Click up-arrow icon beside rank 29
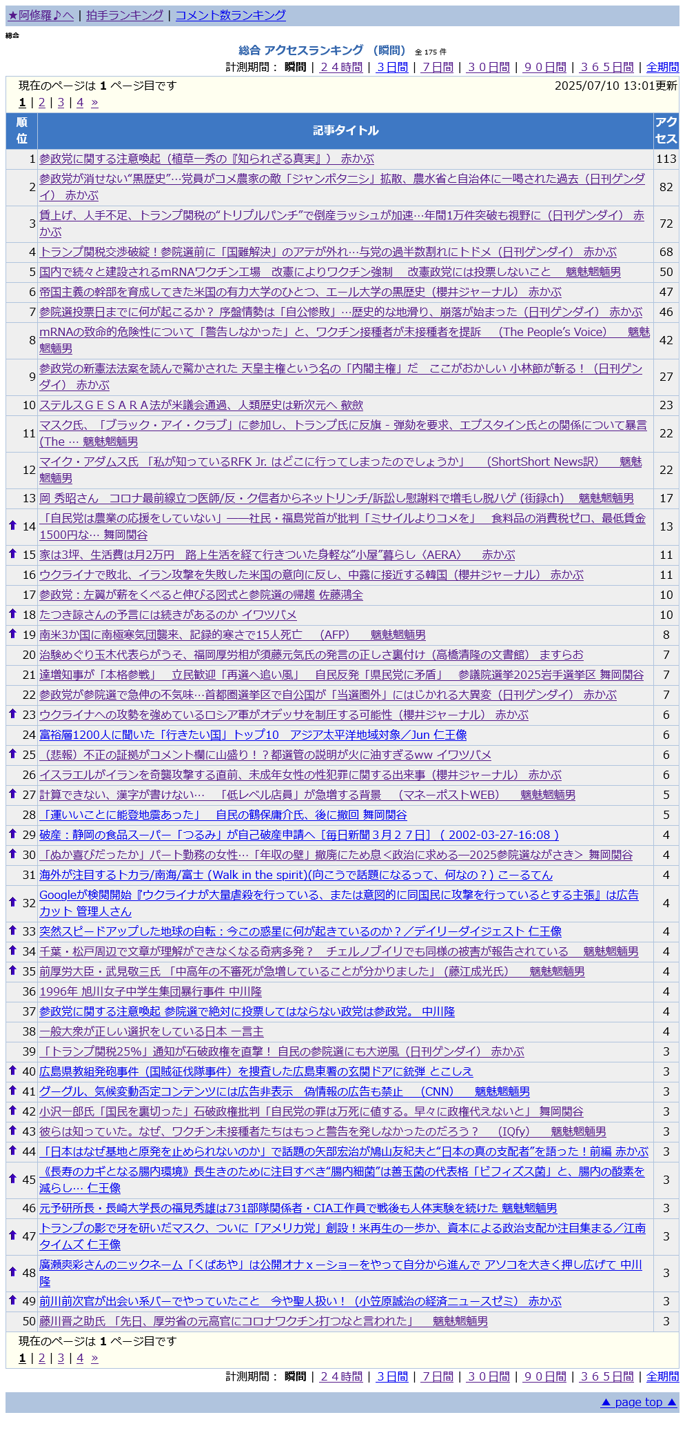This screenshot has width=685, height=1435. tap(12, 833)
